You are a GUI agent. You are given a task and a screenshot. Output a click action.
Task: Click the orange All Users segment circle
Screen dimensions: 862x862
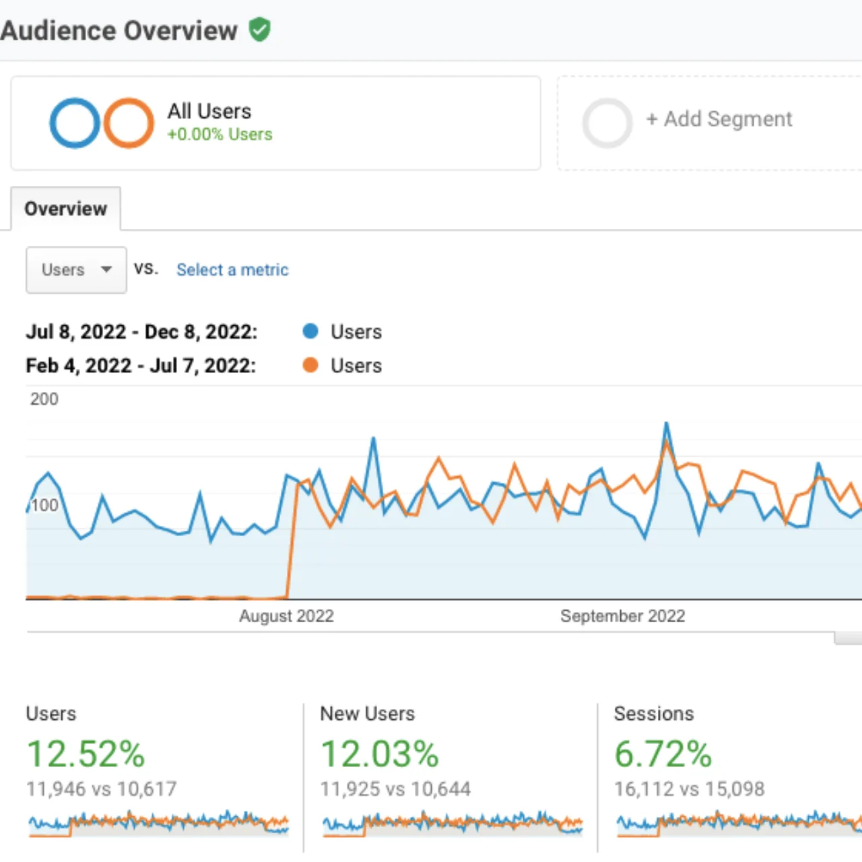pos(129,123)
